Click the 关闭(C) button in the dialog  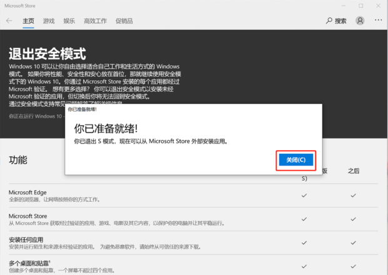pyautogui.click(x=296, y=160)
